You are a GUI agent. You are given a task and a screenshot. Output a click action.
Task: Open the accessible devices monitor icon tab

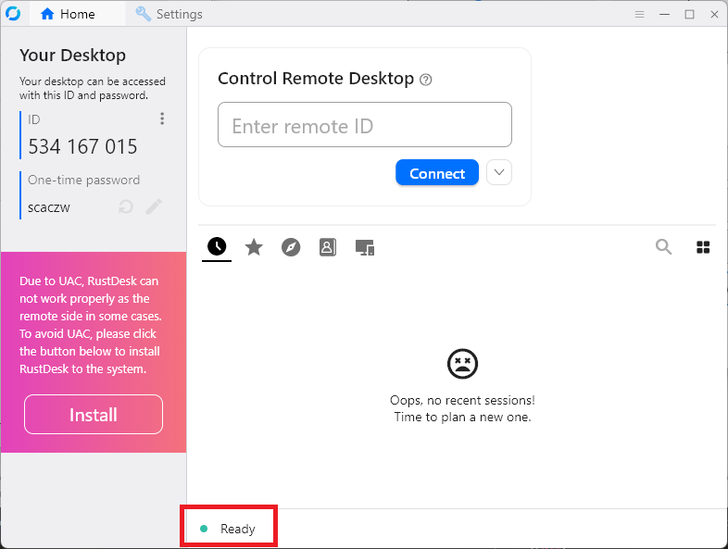(x=365, y=247)
